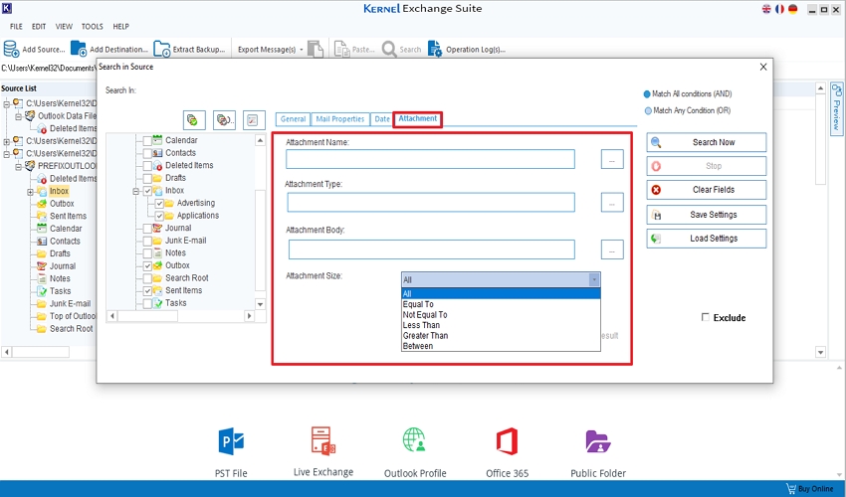Open the Office 365 source icon

tap(508, 441)
